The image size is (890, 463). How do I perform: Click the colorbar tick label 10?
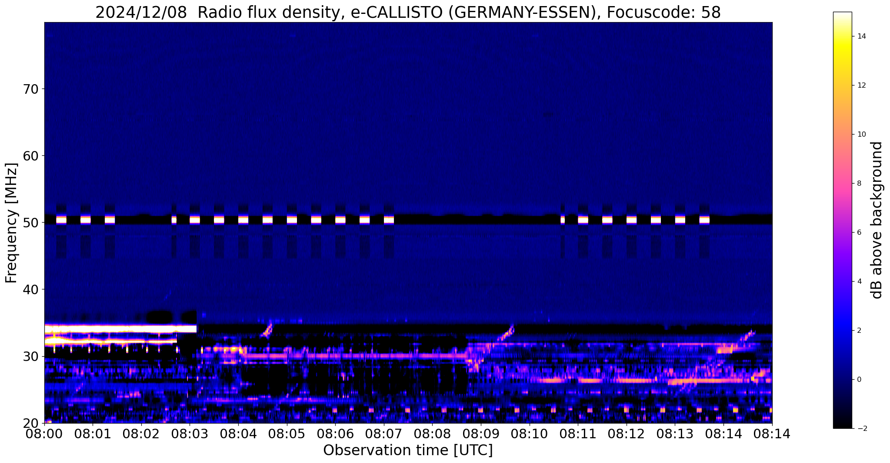(x=861, y=135)
